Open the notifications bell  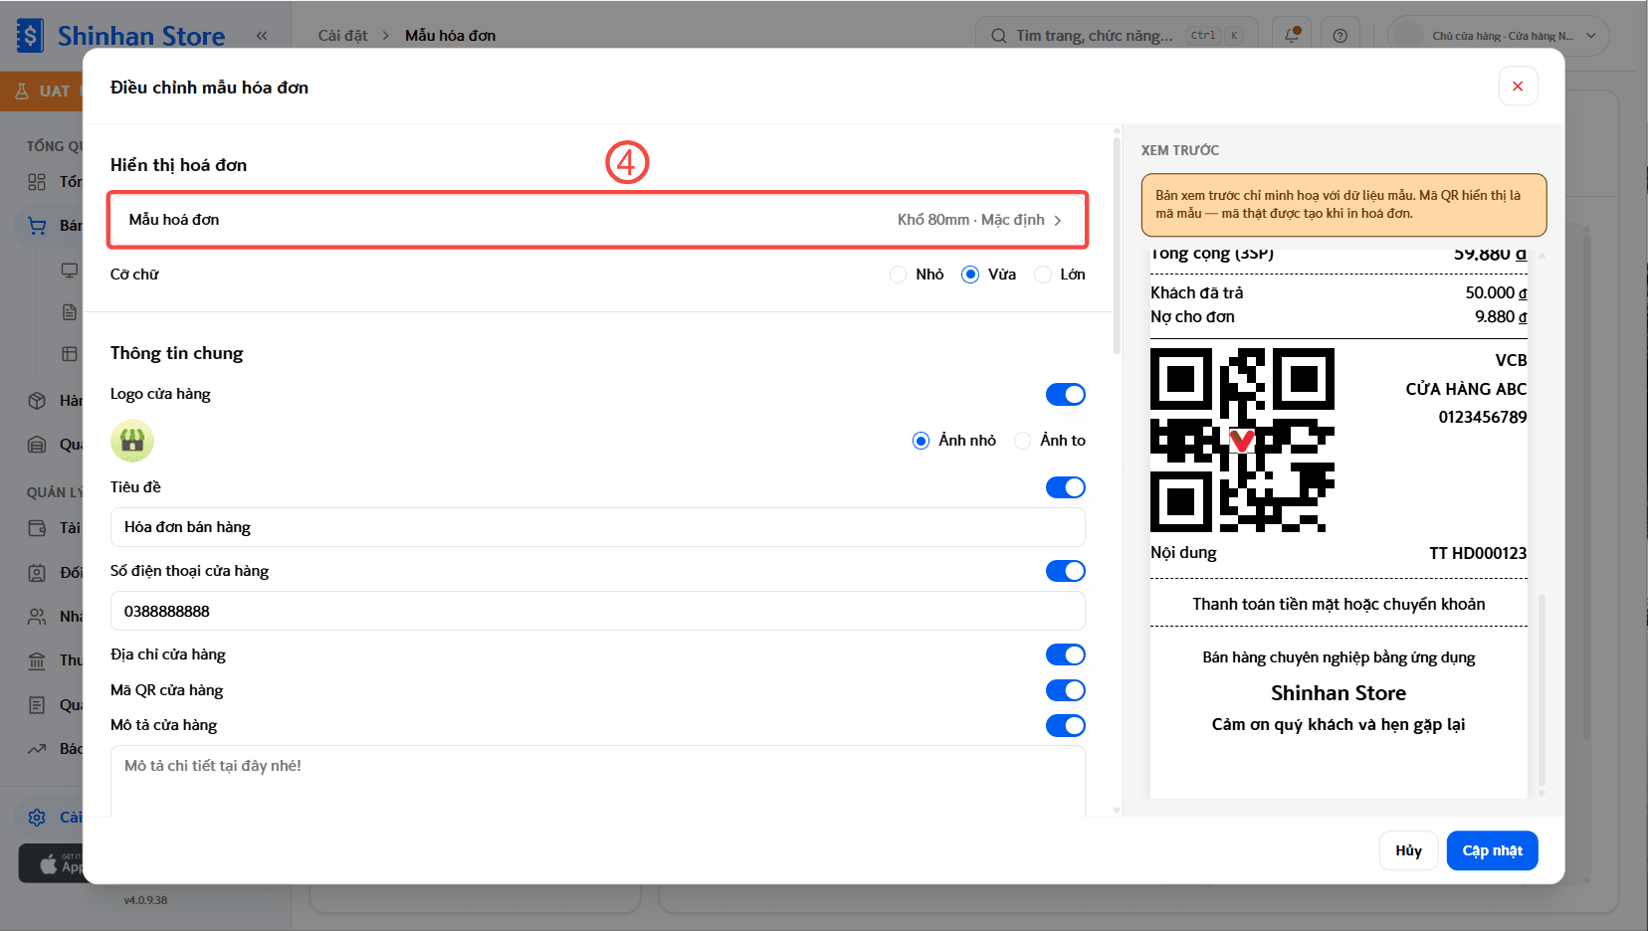[x=1292, y=36]
